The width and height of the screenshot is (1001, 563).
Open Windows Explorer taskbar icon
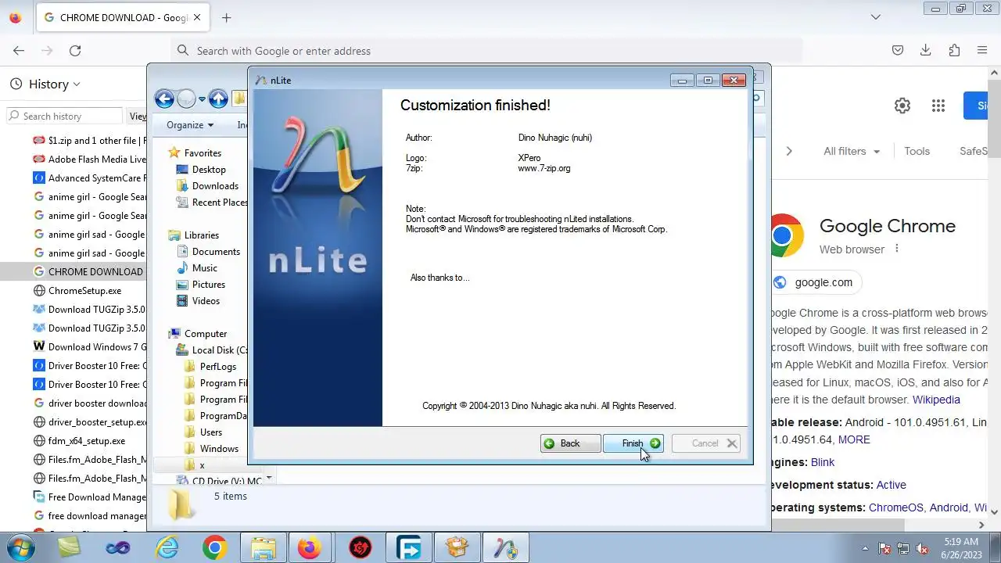(x=264, y=547)
